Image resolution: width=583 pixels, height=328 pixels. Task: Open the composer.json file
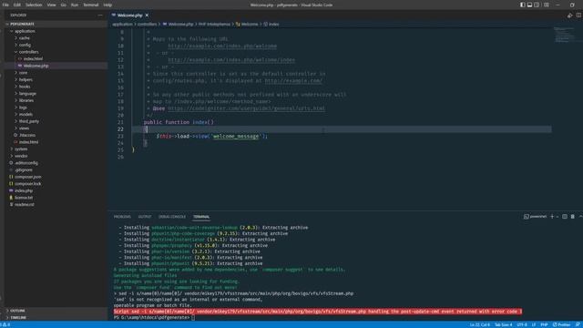click(28, 177)
